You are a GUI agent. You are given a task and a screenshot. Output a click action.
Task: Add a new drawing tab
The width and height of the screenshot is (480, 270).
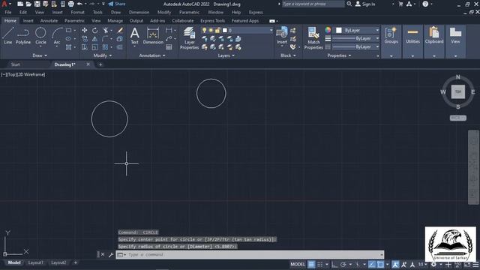pyautogui.click(x=100, y=64)
